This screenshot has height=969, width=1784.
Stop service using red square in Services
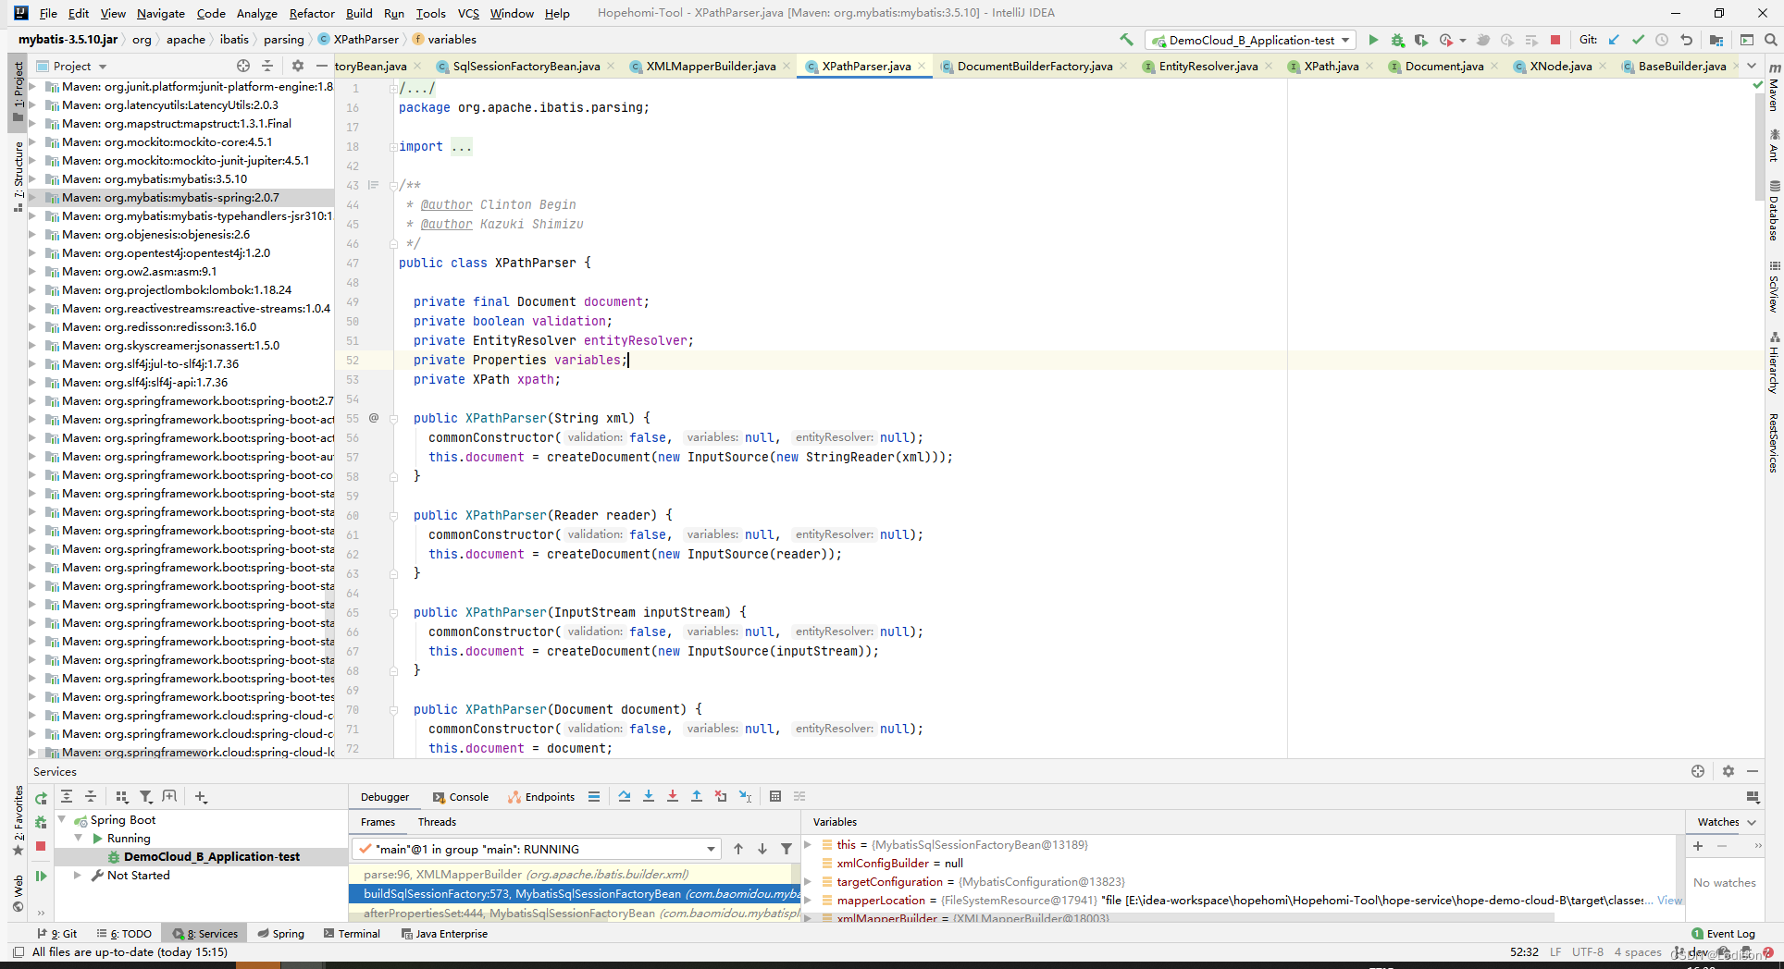coord(41,846)
